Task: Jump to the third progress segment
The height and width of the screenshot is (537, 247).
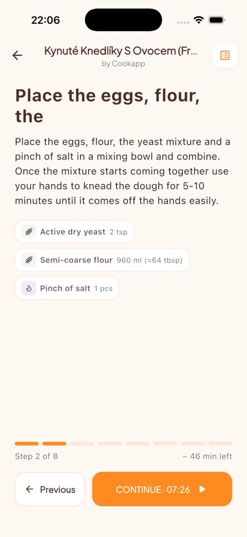Action: (82, 444)
